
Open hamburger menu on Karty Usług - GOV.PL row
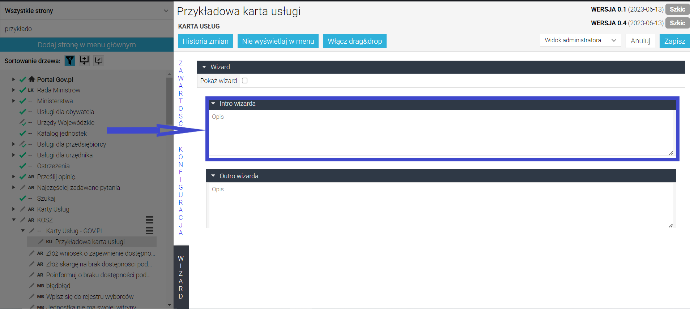pos(150,231)
